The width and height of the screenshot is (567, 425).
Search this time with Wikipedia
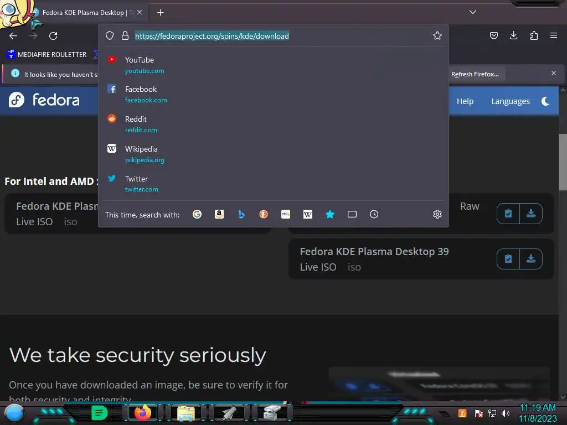(x=308, y=214)
